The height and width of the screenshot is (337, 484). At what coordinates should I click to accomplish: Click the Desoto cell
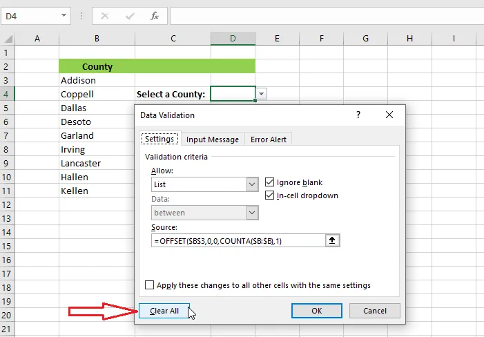[x=97, y=122]
